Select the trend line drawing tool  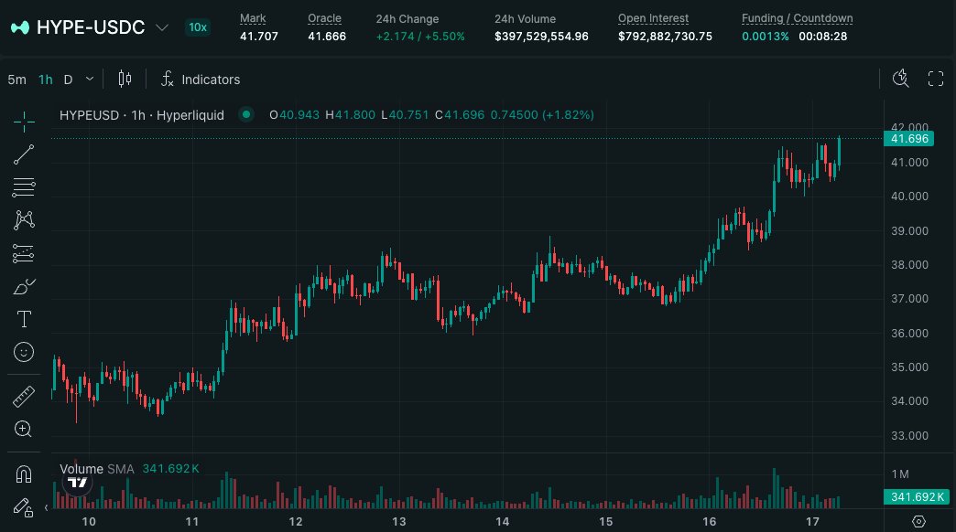24,154
